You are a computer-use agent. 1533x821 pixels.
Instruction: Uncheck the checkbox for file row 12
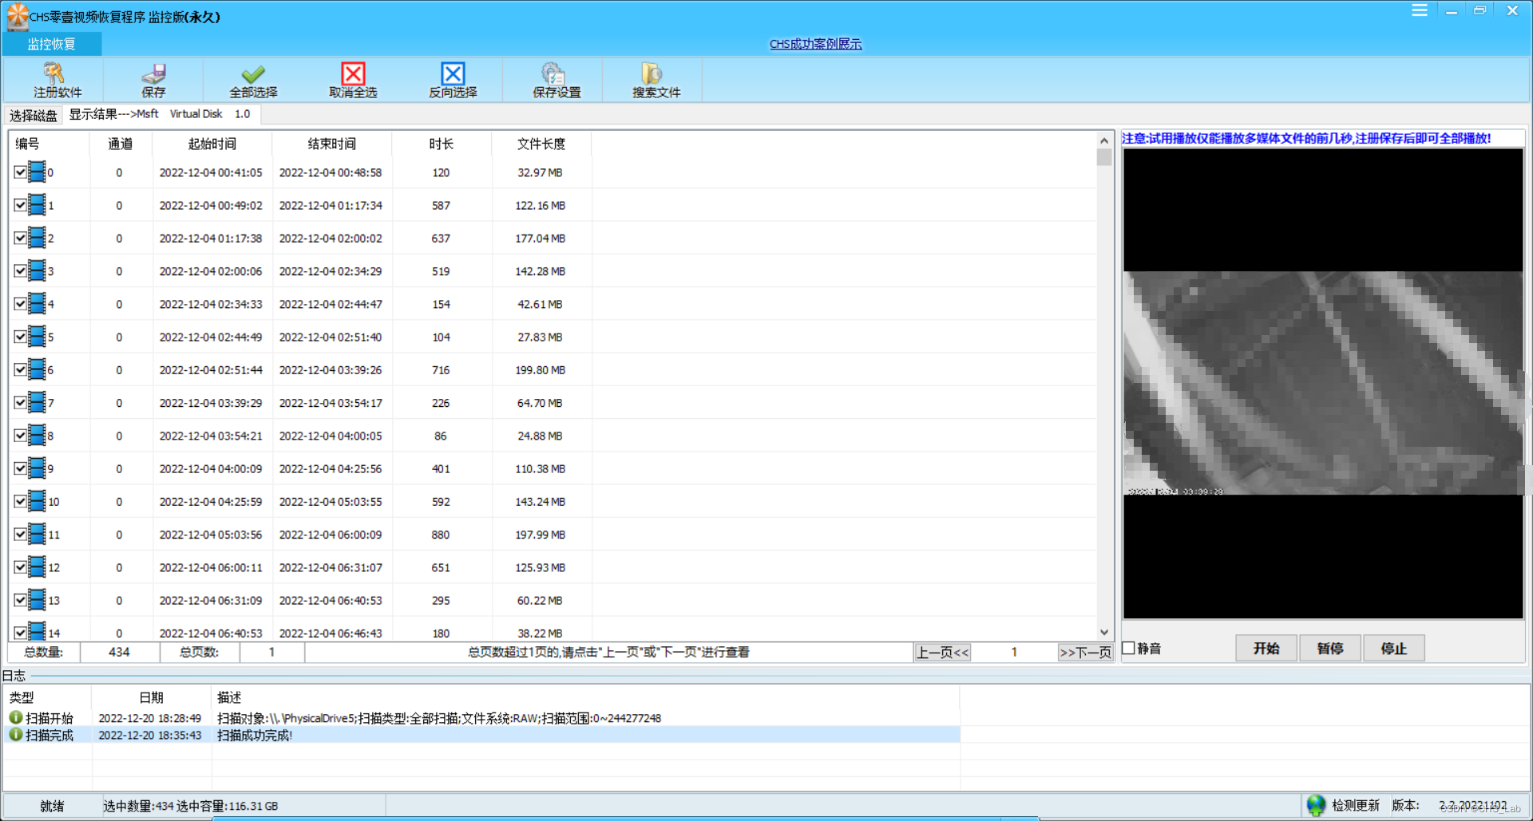pos(20,567)
